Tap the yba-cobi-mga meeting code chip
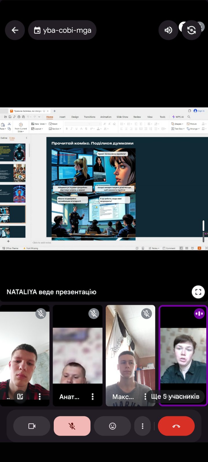Viewport: 208px width, 462px height. coord(62,30)
